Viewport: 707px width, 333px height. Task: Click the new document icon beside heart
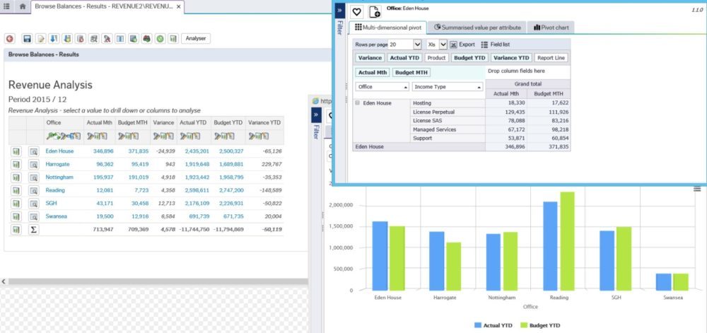(375, 11)
